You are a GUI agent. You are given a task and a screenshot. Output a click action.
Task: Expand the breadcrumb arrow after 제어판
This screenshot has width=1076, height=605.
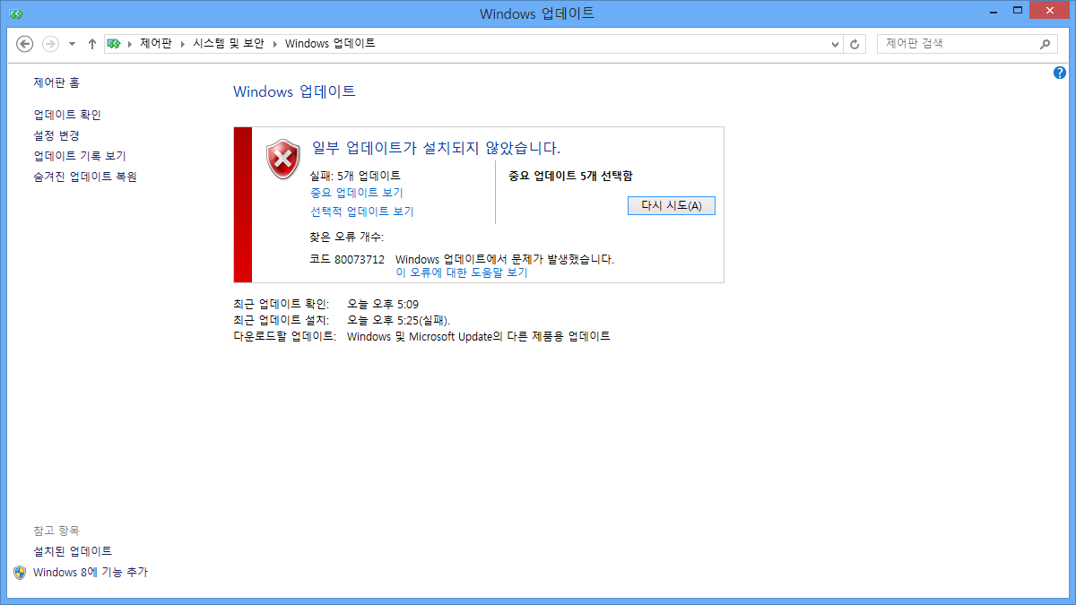182,43
